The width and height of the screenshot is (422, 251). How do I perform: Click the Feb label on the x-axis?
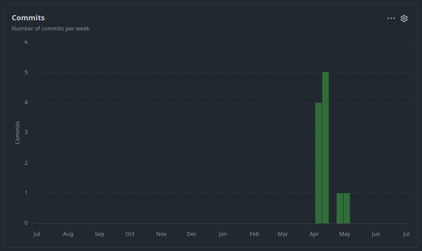click(254, 234)
